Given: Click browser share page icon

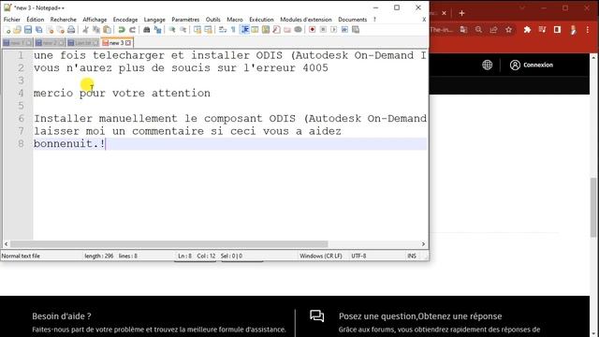Looking at the screenshot, I should [x=493, y=30].
